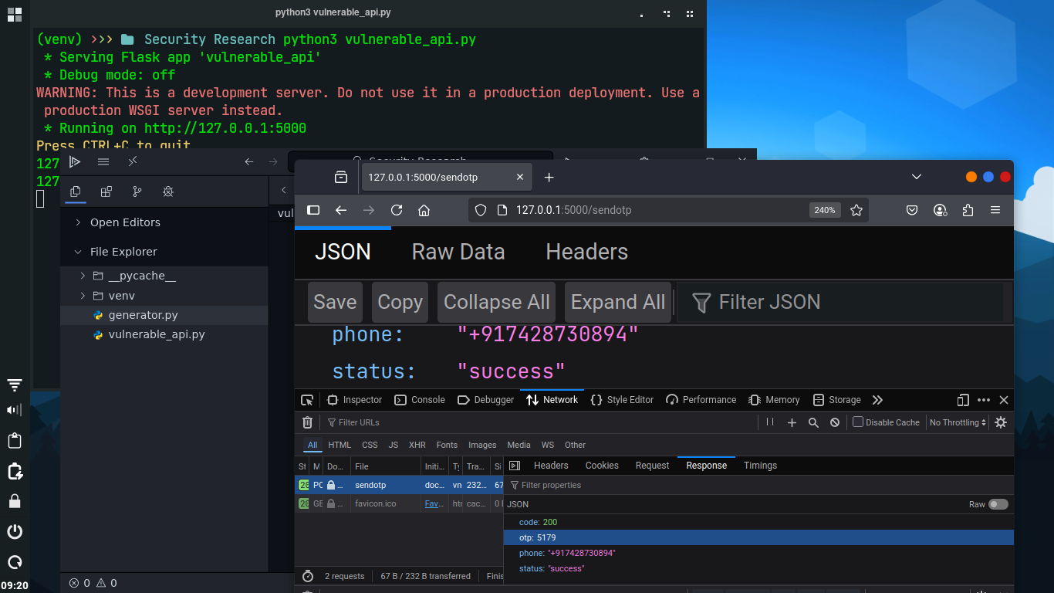Click the element picker icon in DevTools

[x=307, y=400]
